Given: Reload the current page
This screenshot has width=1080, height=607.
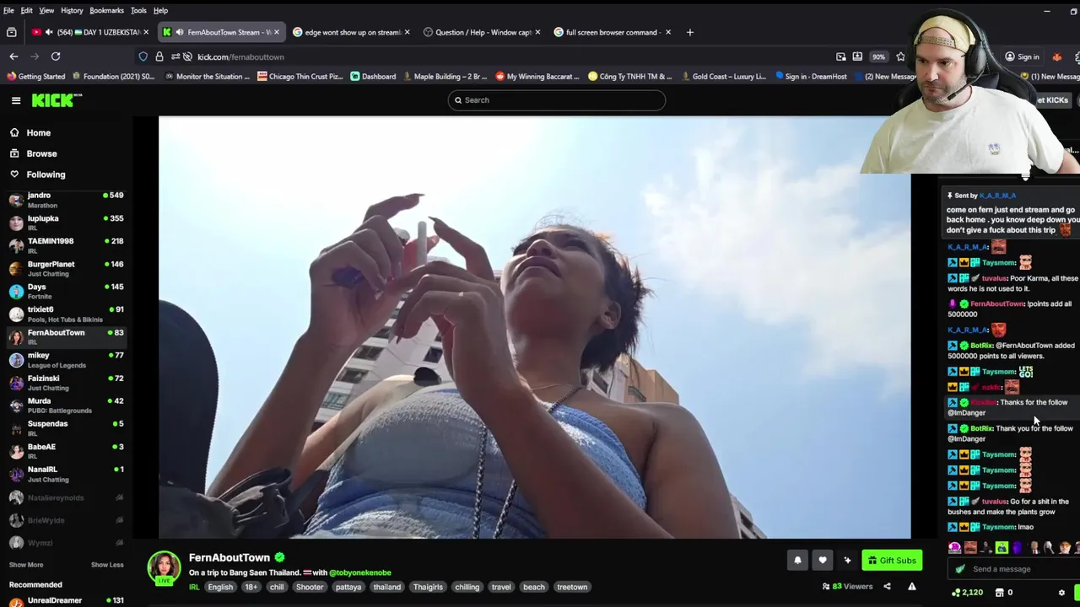Looking at the screenshot, I should (56, 56).
